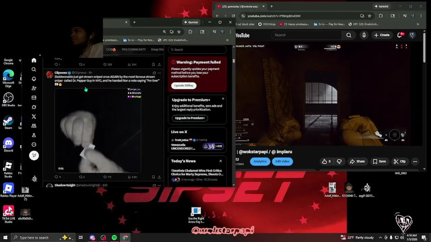Open YouTube notifications bell

click(400, 35)
